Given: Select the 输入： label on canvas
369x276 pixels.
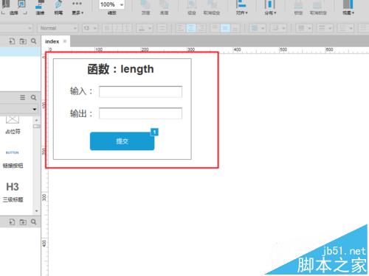Looking at the screenshot, I should pos(81,91).
